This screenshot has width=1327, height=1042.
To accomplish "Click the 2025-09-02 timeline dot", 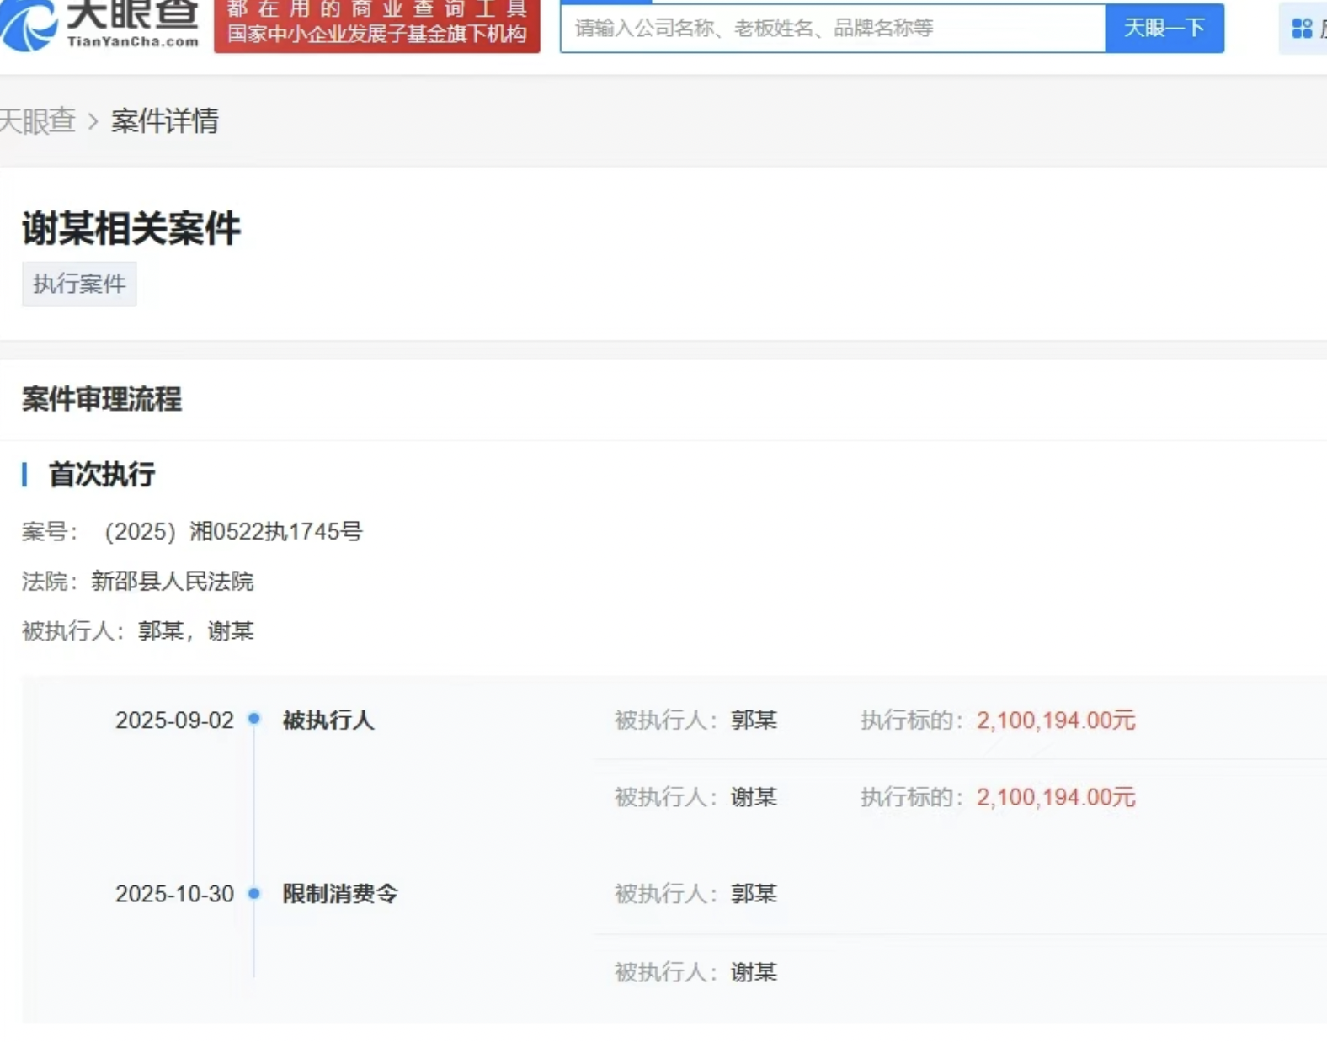I will coord(253,719).
